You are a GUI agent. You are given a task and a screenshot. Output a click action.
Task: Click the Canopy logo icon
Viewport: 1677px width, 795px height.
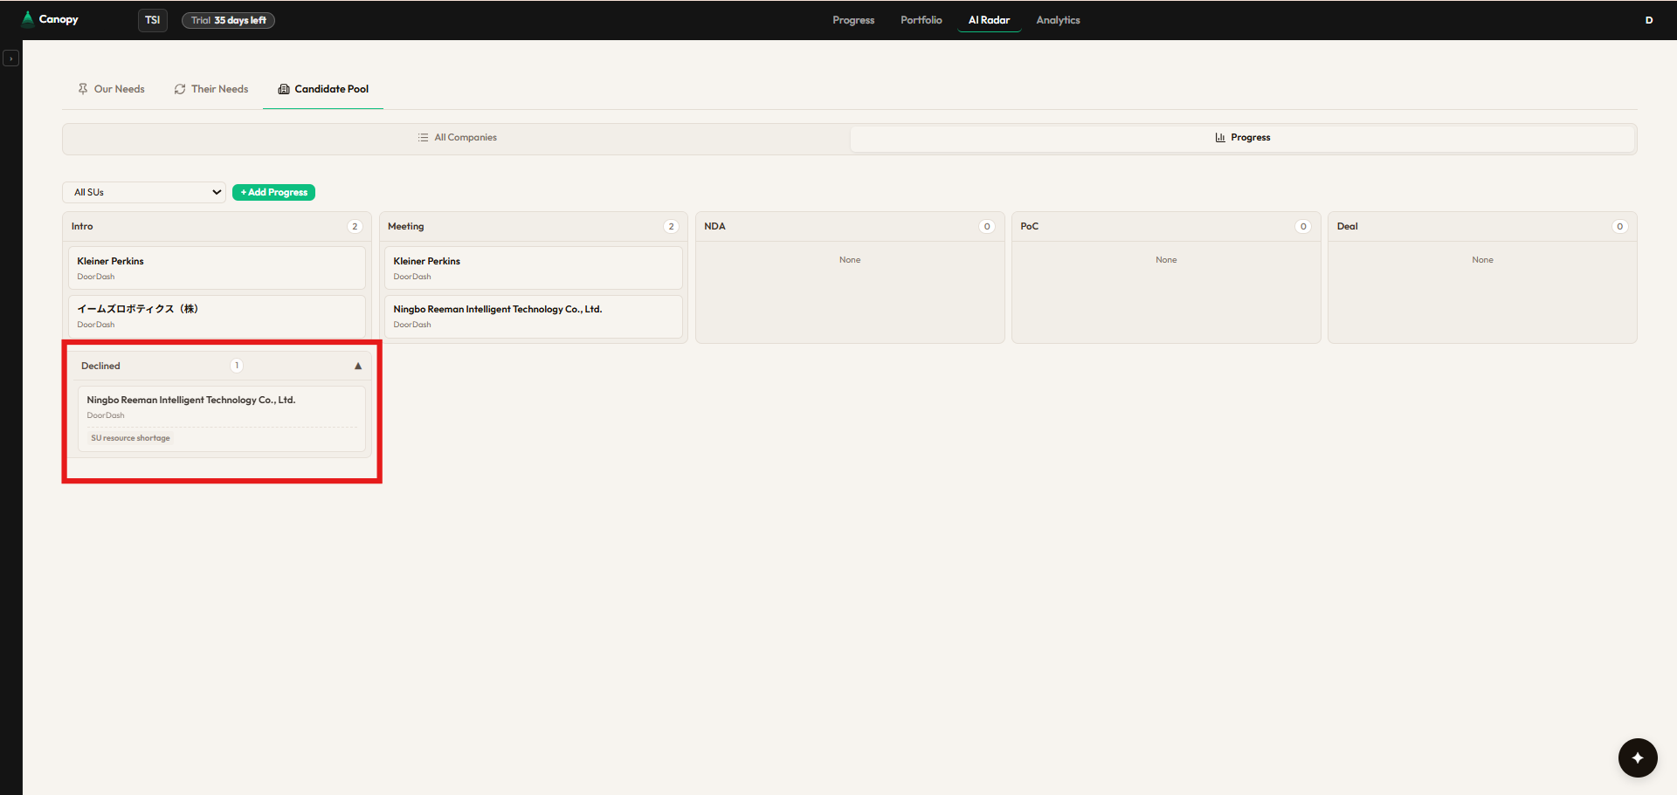coord(28,18)
